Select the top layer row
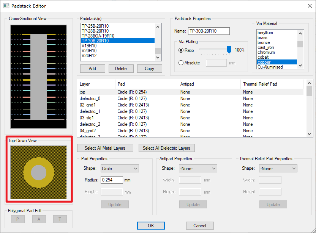The height and width of the screenshot is (233, 316). [x=191, y=92]
